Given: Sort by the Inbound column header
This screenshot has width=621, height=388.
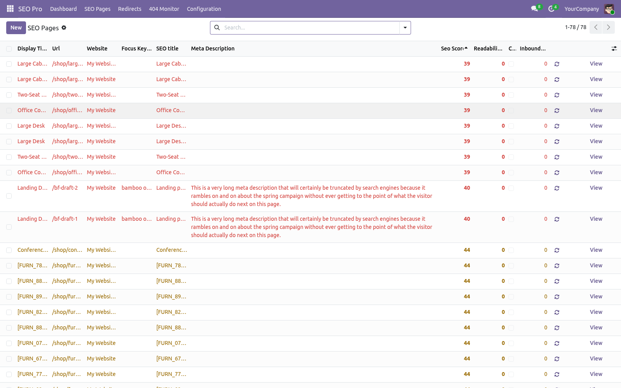Looking at the screenshot, I should pyautogui.click(x=533, y=48).
